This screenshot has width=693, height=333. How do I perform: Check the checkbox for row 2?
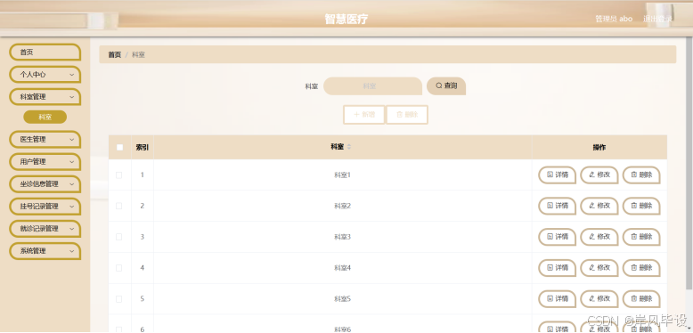coord(118,207)
